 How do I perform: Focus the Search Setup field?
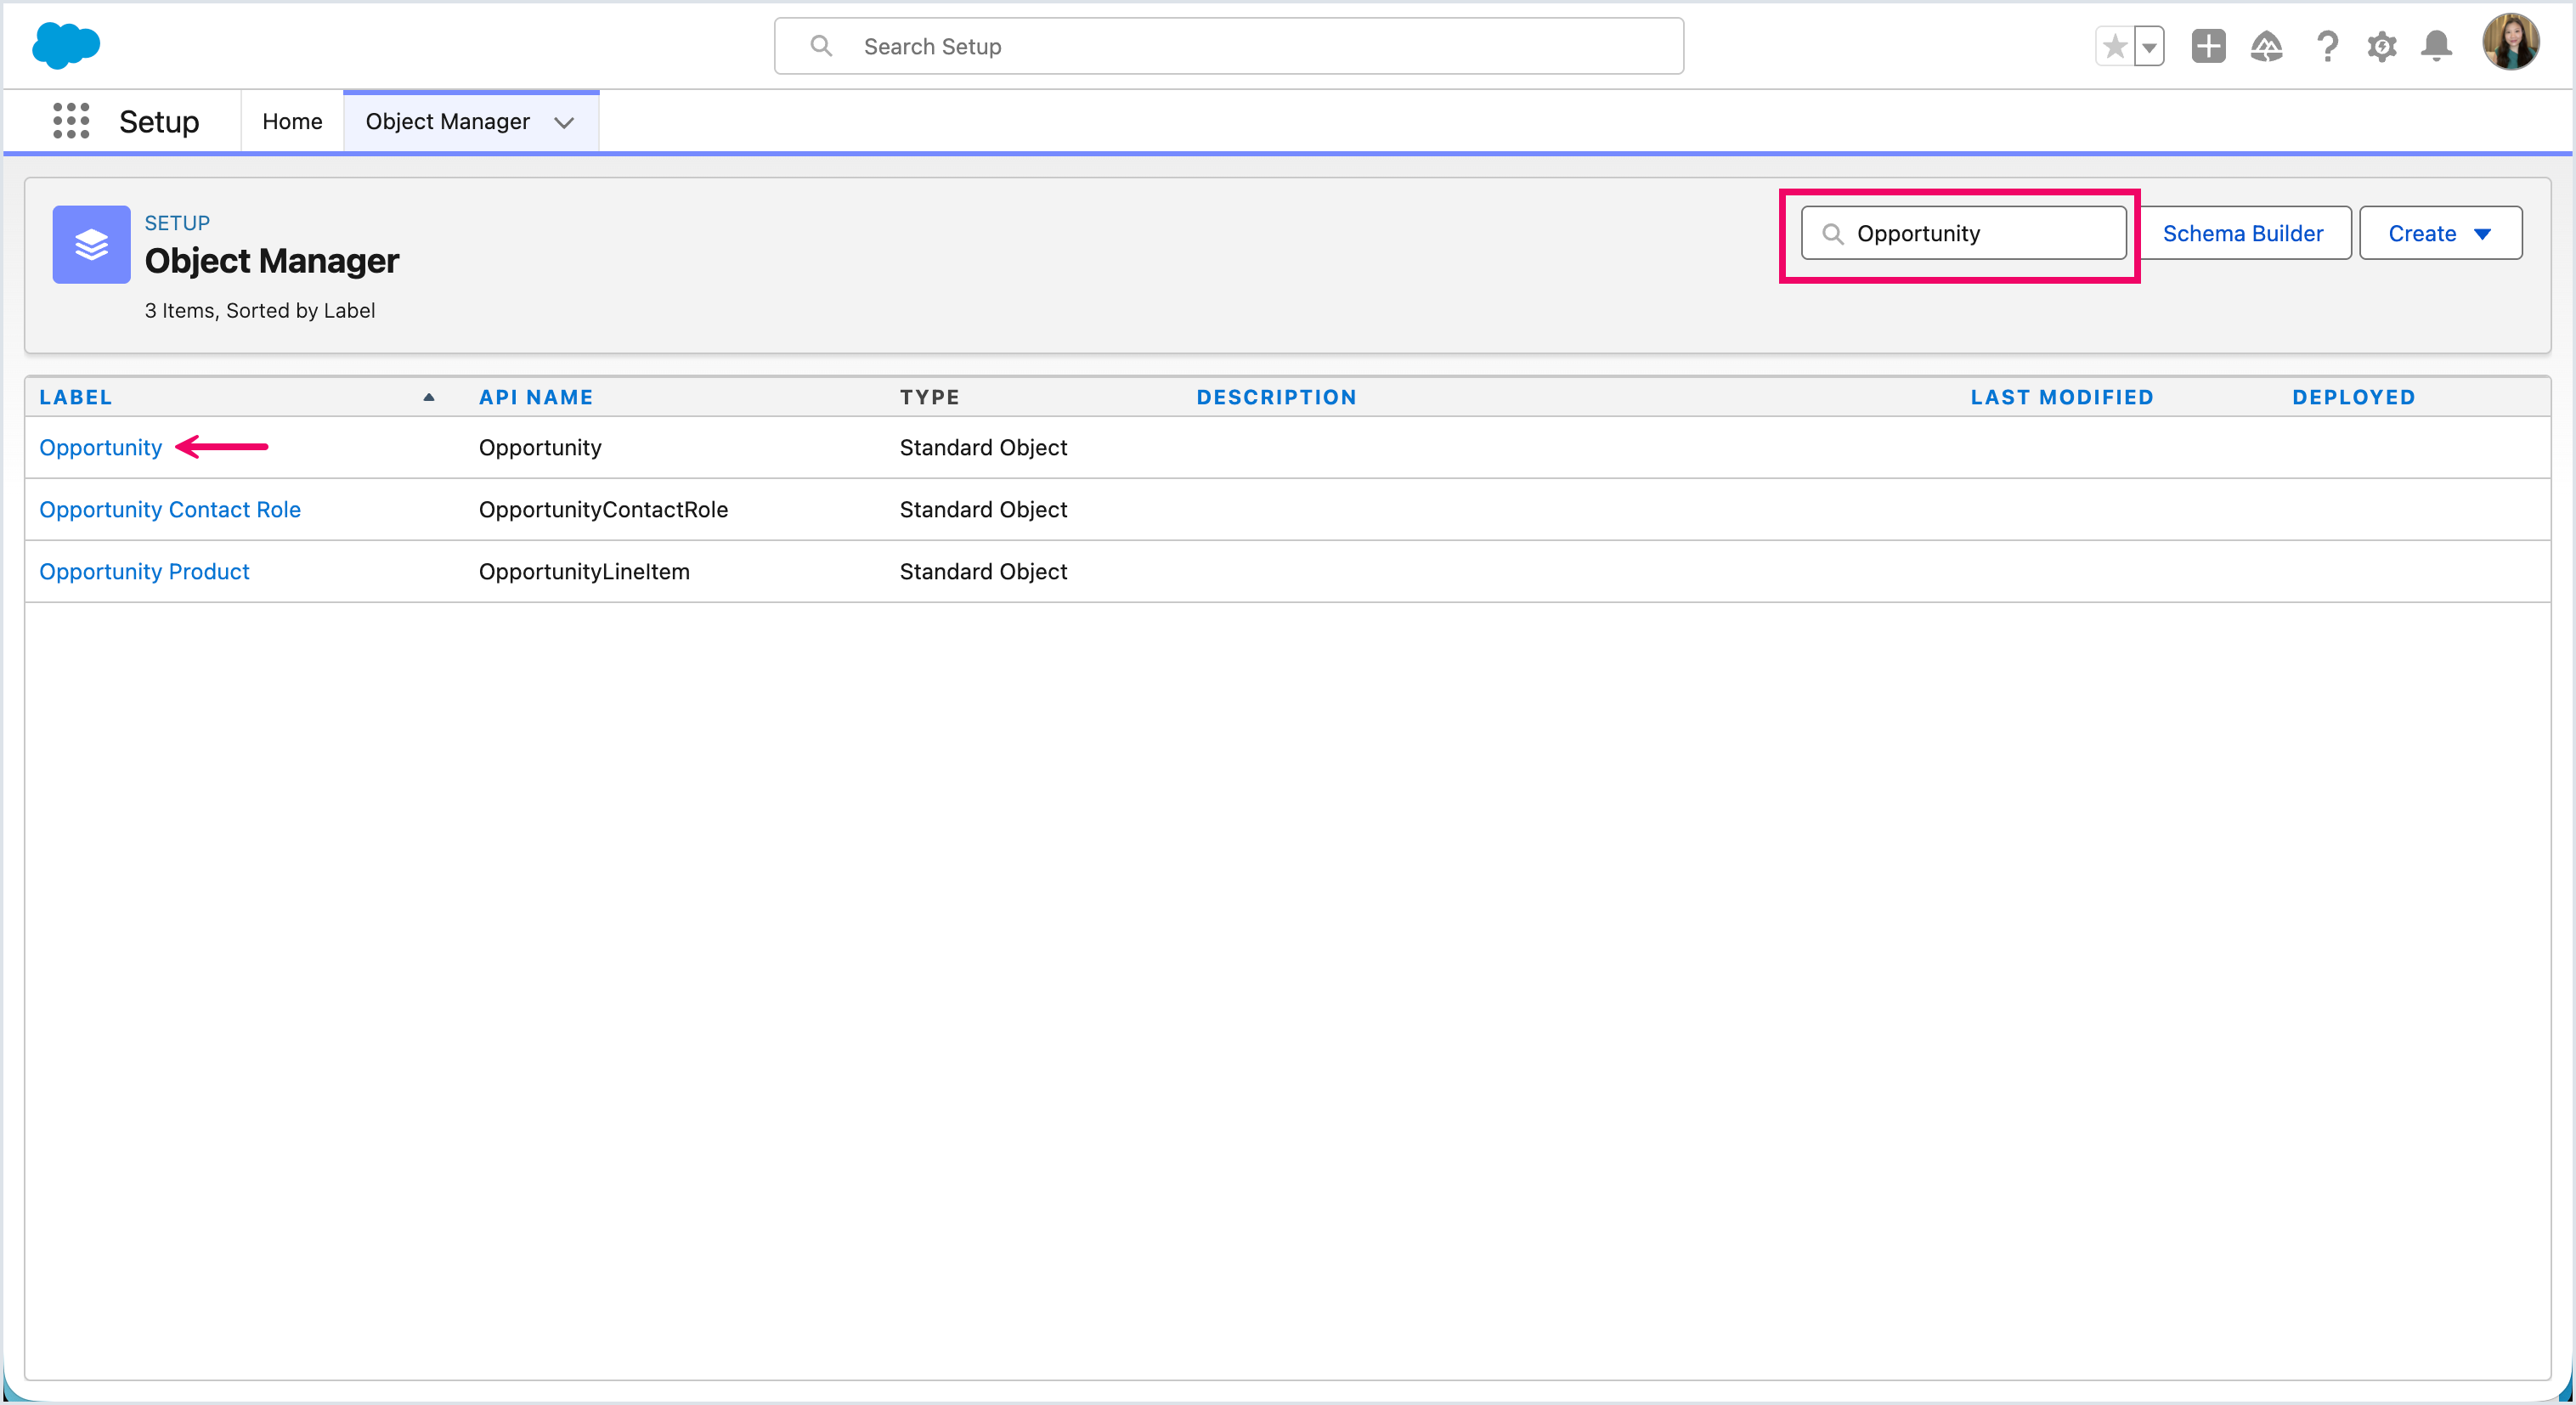1228,46
